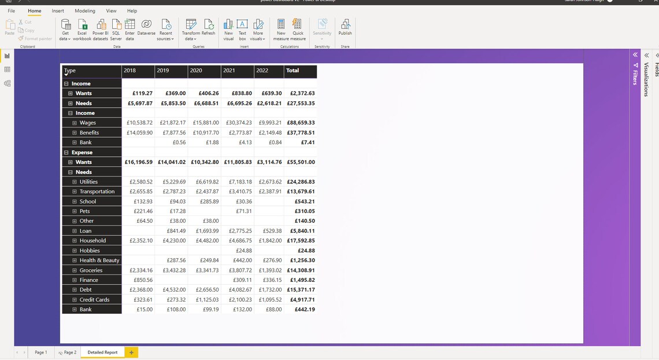Publish the report to Power BI service
The height and width of the screenshot is (360, 659).
pos(345,29)
